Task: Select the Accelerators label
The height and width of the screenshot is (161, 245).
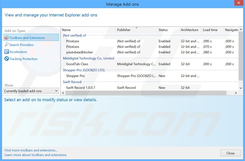Action: [18, 52]
